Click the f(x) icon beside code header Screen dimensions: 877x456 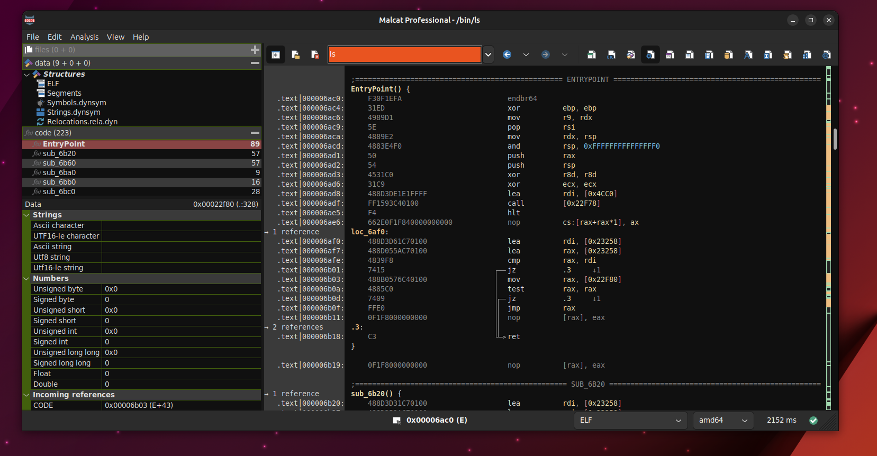click(29, 133)
